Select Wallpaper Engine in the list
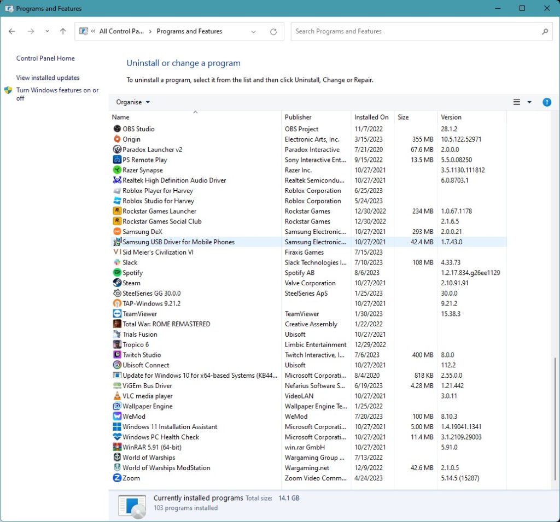This screenshot has height=522, width=560. click(308, 406)
